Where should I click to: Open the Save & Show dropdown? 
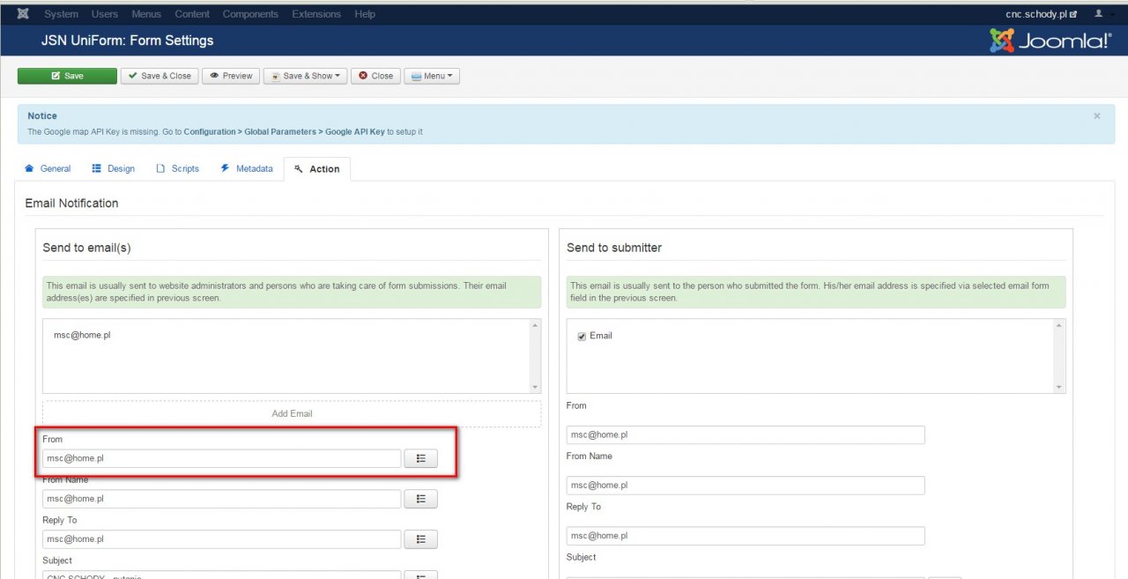point(306,76)
